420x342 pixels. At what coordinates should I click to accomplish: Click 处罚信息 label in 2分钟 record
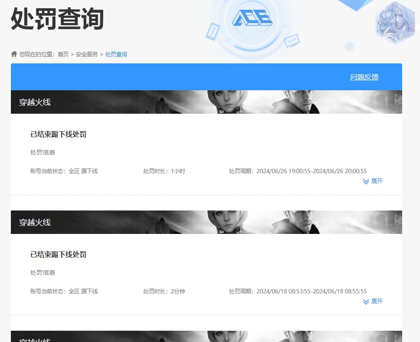pyautogui.click(x=43, y=273)
